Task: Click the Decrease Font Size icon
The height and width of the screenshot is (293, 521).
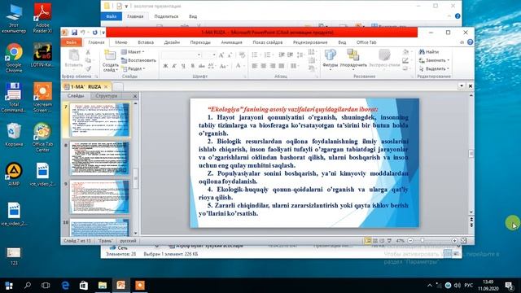Action: point(230,55)
